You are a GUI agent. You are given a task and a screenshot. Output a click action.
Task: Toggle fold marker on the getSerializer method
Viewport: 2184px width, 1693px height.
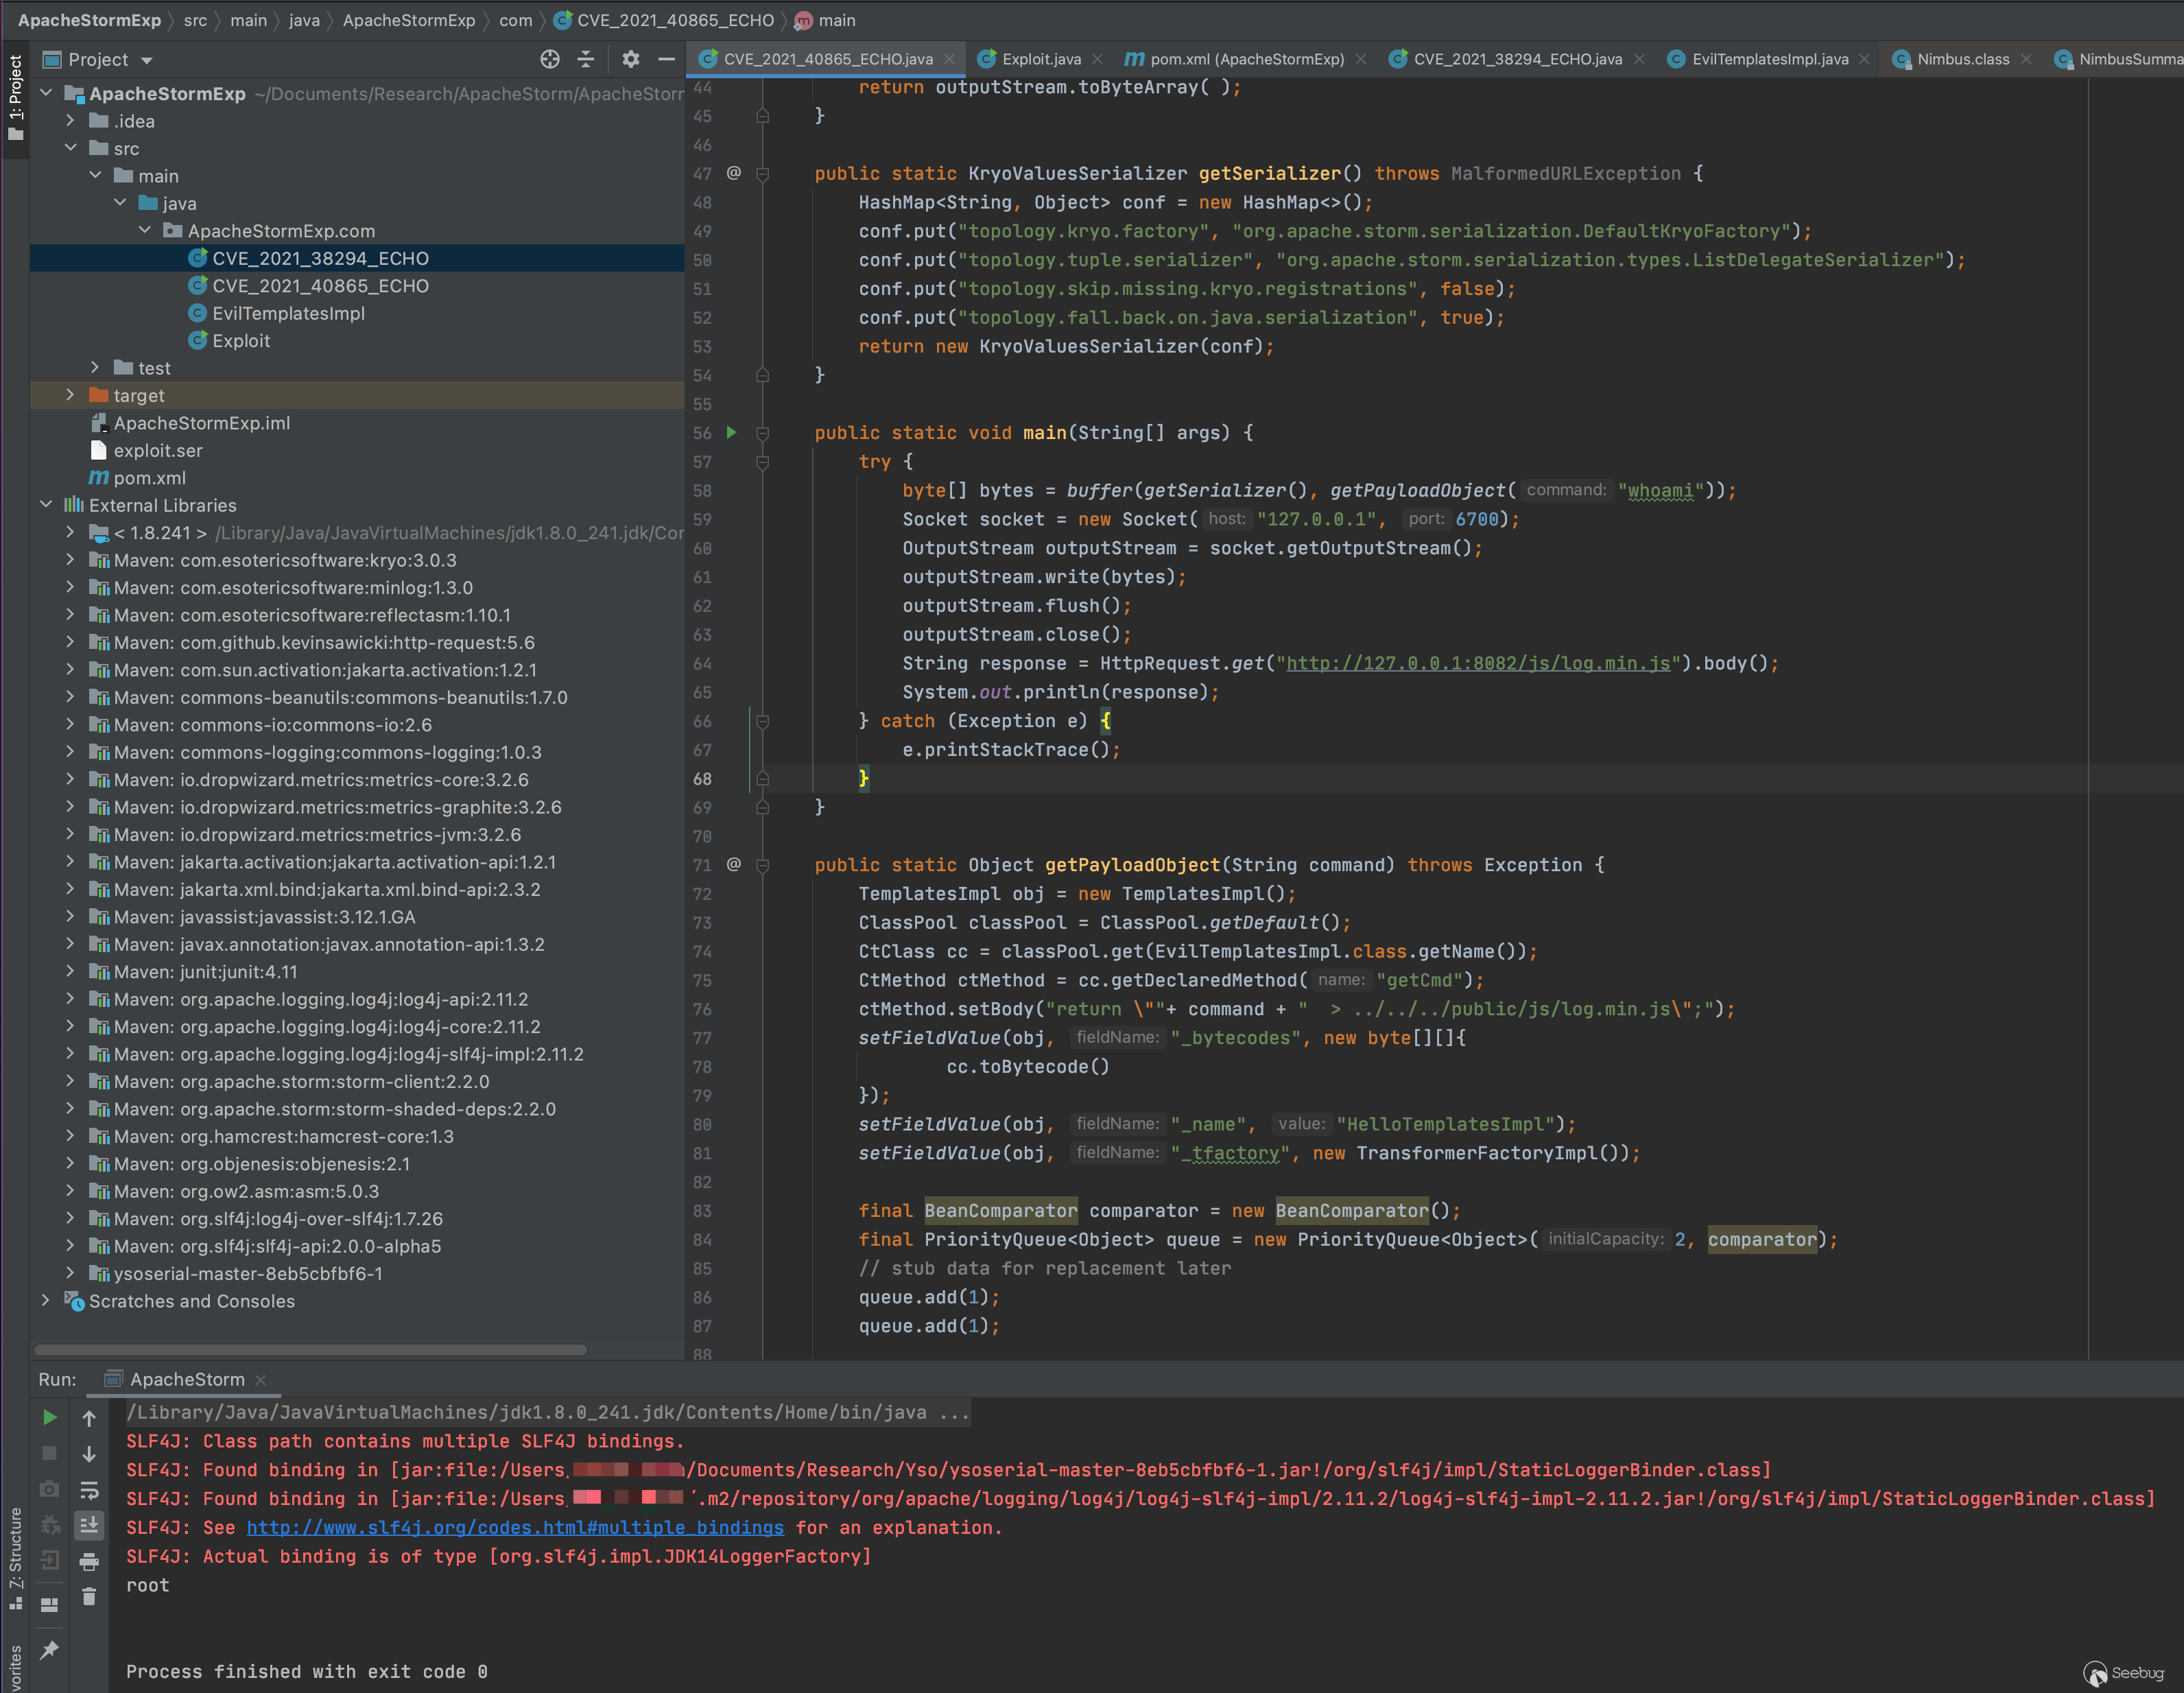[763, 174]
